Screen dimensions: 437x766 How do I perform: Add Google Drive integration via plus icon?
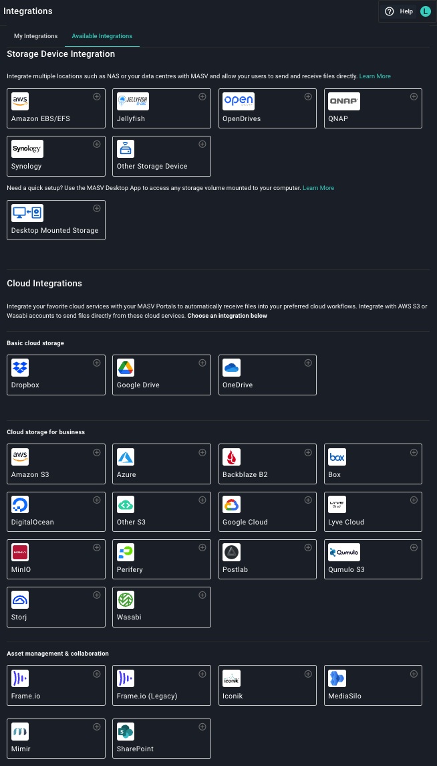(202, 363)
